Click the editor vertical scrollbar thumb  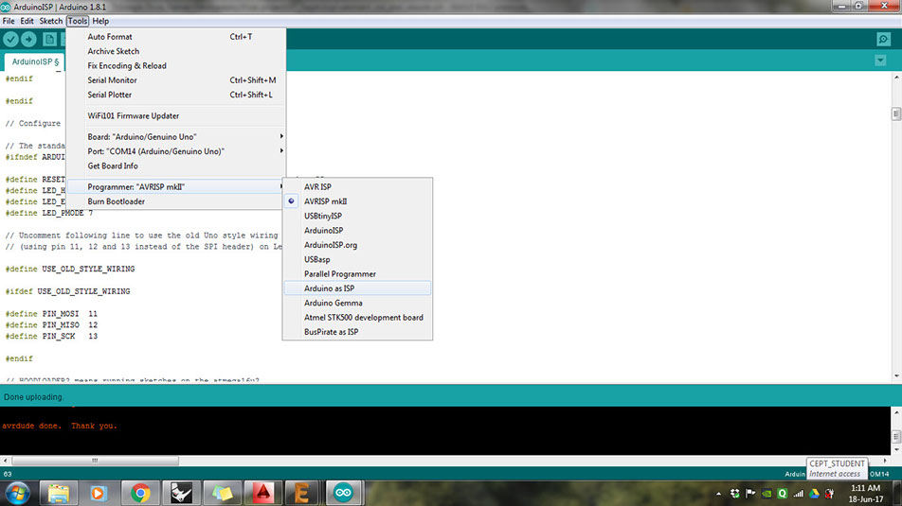896,113
